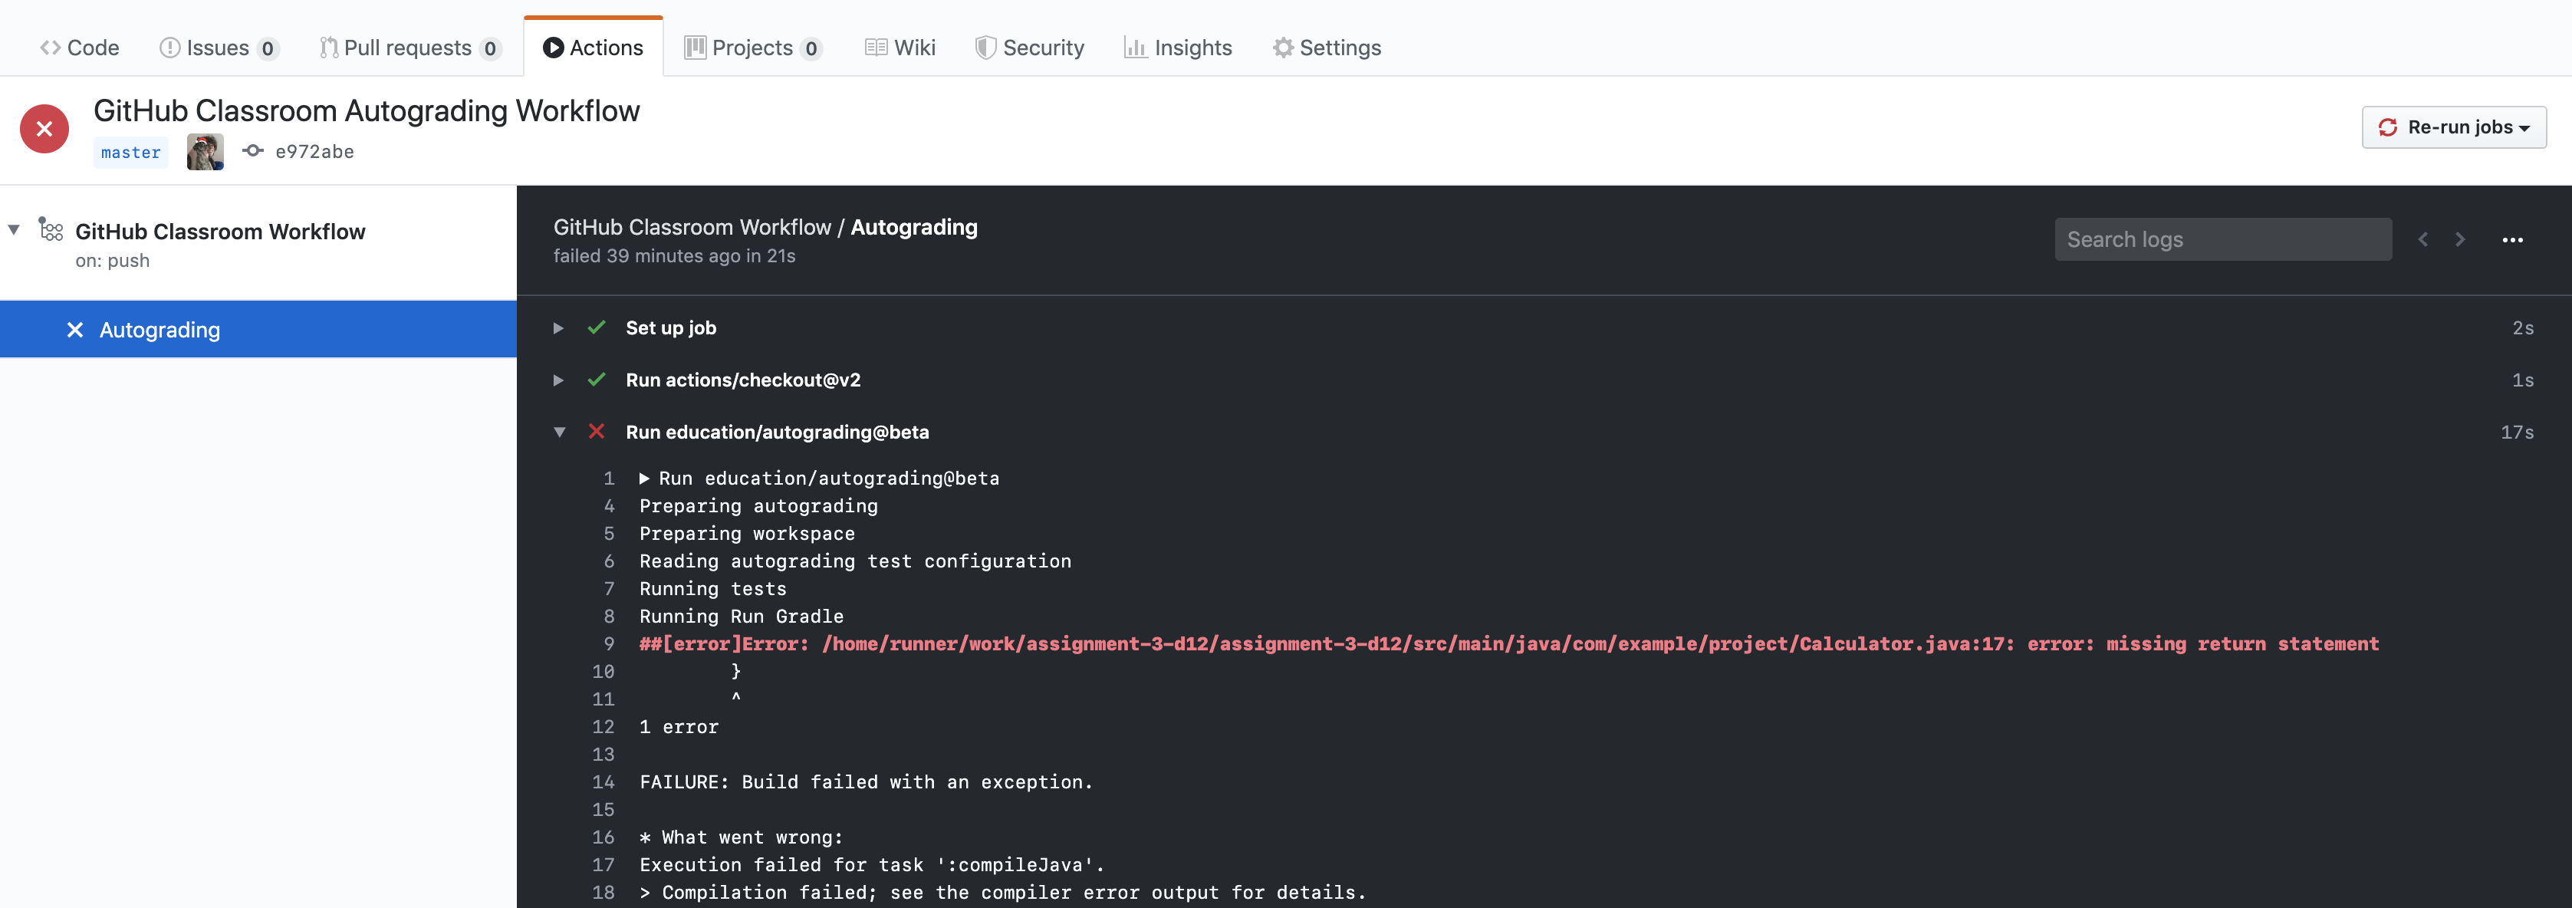Select GitHub Classroom Workflow in sidebar
This screenshot has height=908, width=2572.
221,232
